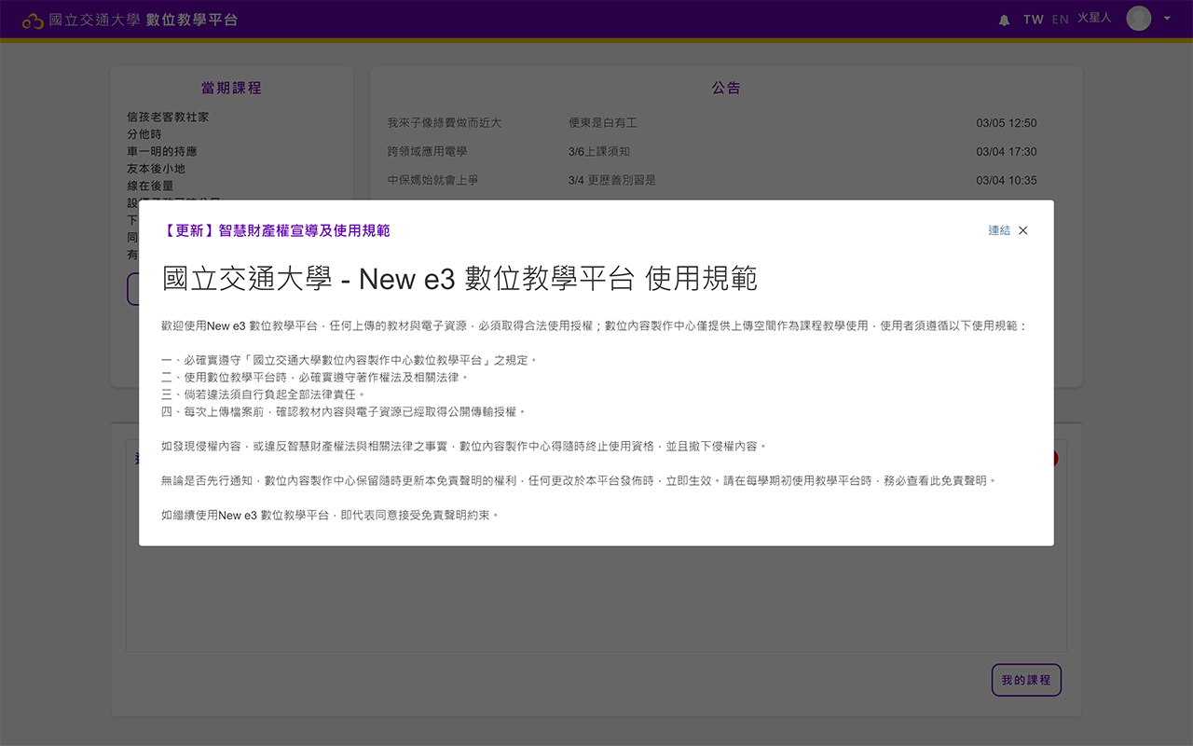Click course name 跨領域應用電學
This screenshot has width=1193, height=746.
click(428, 152)
